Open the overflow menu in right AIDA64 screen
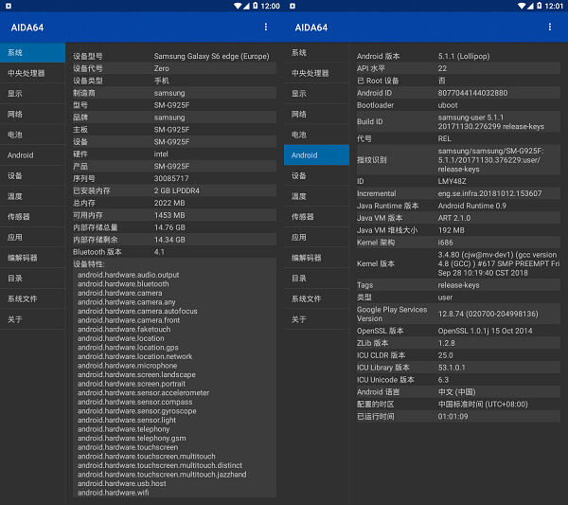 [550, 27]
